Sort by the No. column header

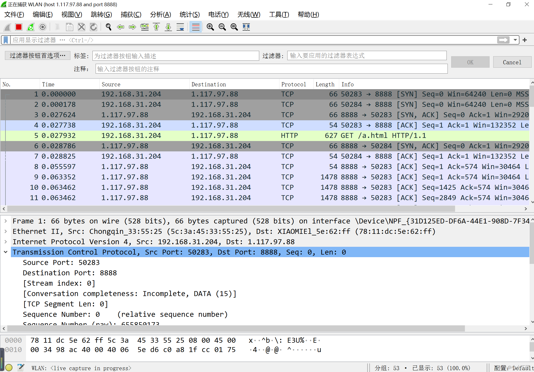20,84
